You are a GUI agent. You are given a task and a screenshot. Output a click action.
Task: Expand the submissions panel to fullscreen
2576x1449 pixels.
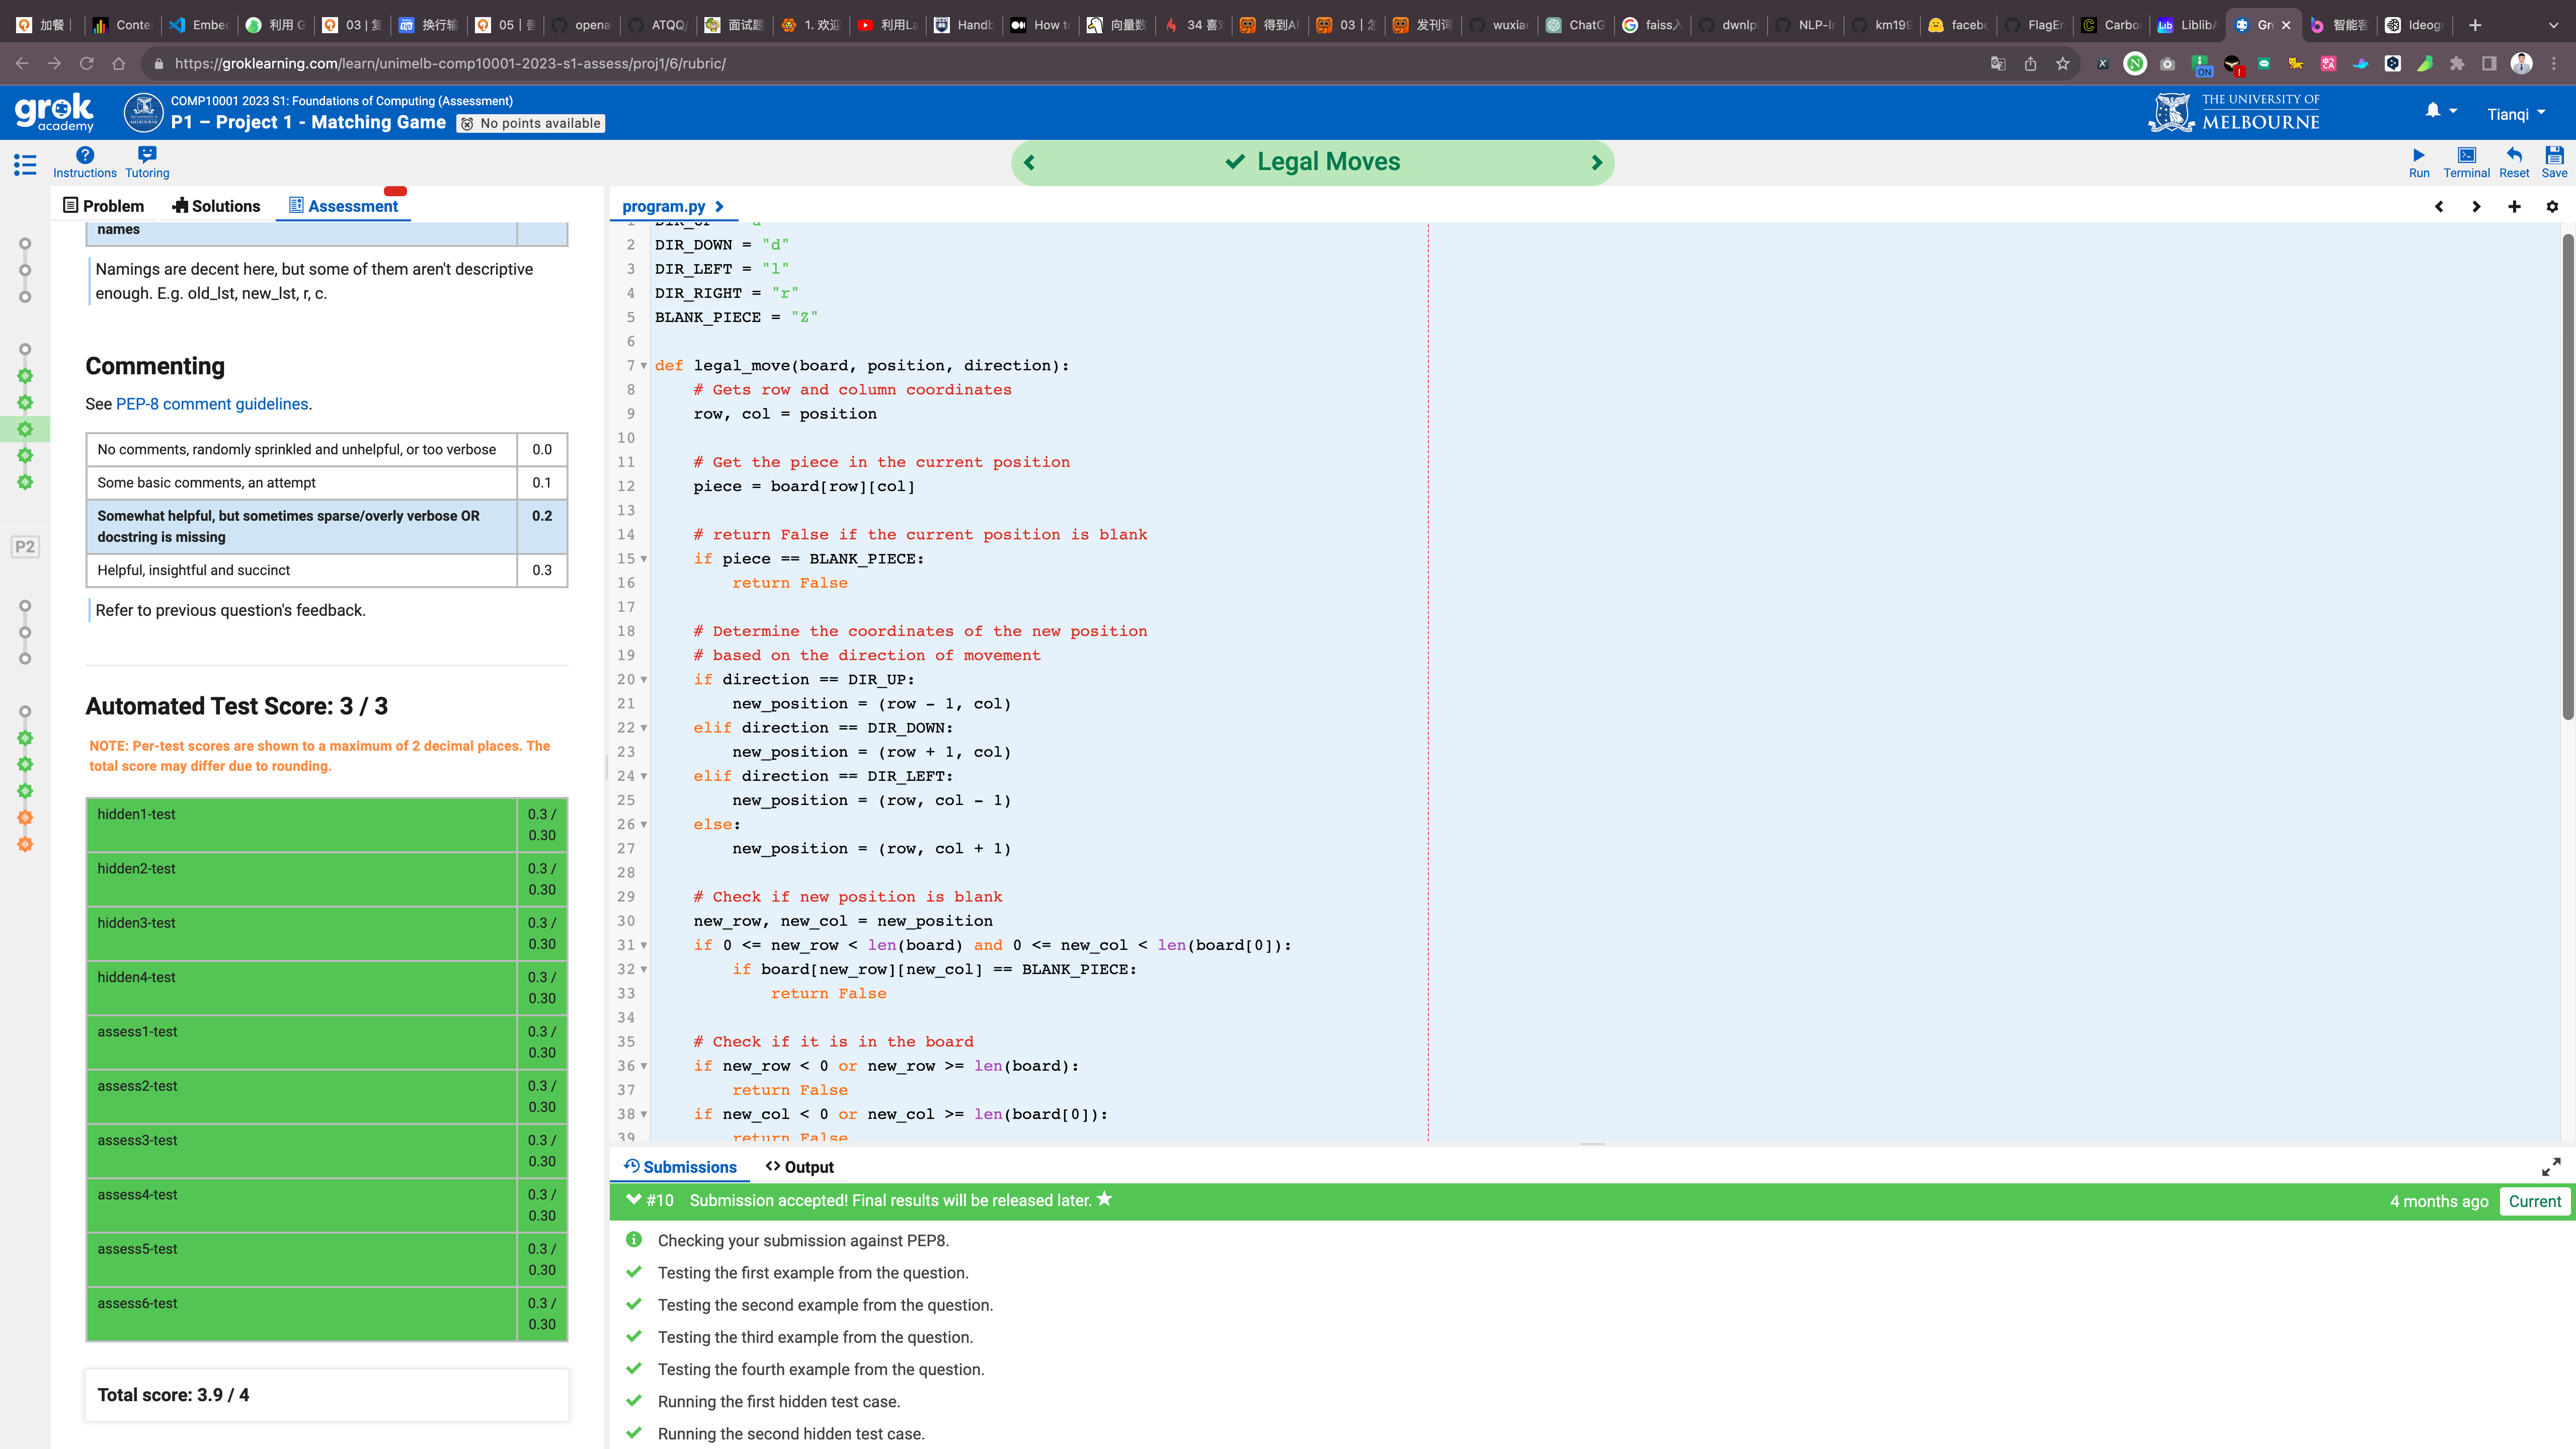click(x=2551, y=1167)
